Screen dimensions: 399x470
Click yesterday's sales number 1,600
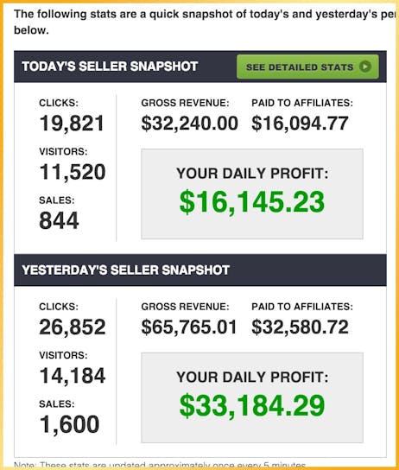[x=69, y=424]
